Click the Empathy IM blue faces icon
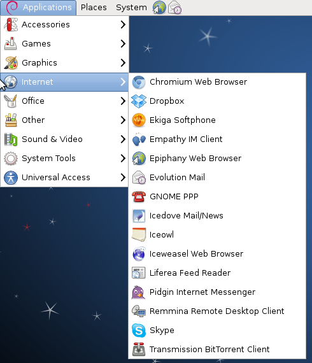 (139, 139)
